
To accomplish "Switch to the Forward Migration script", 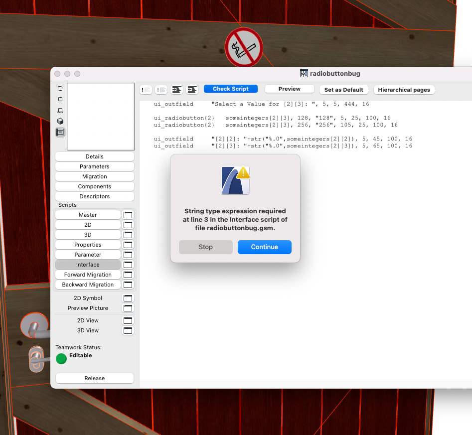I will pos(88,275).
